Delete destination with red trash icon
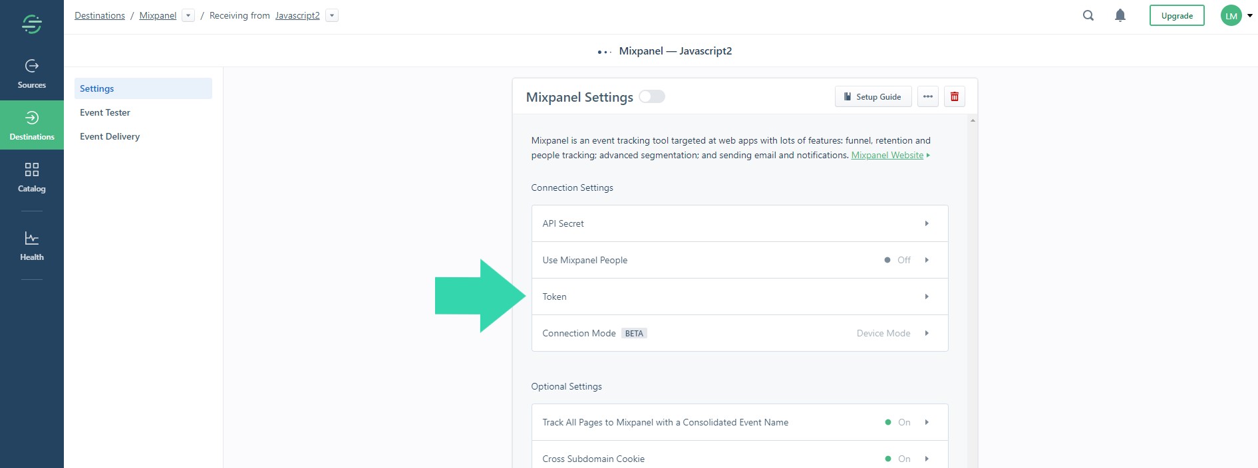 pyautogui.click(x=954, y=96)
